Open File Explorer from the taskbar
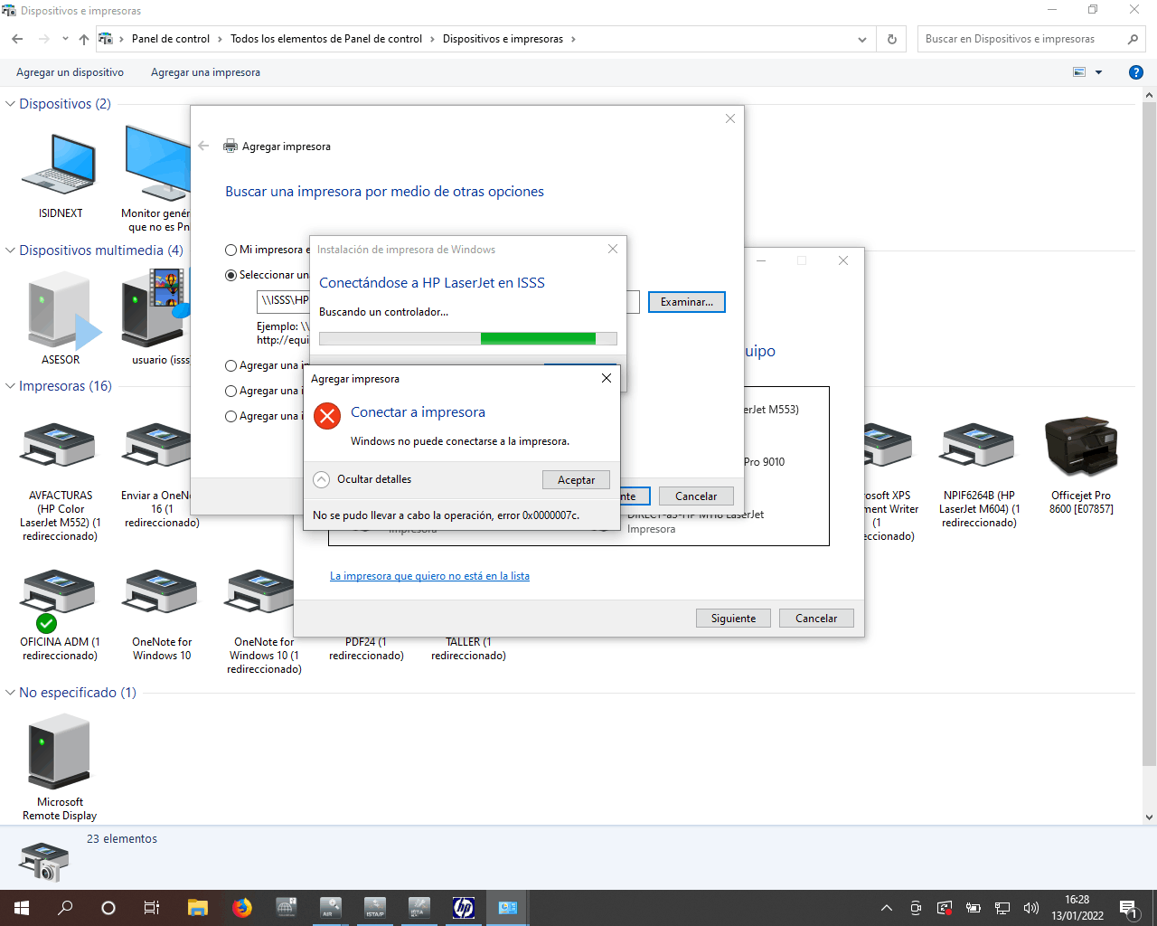The width and height of the screenshot is (1157, 926). [x=198, y=908]
